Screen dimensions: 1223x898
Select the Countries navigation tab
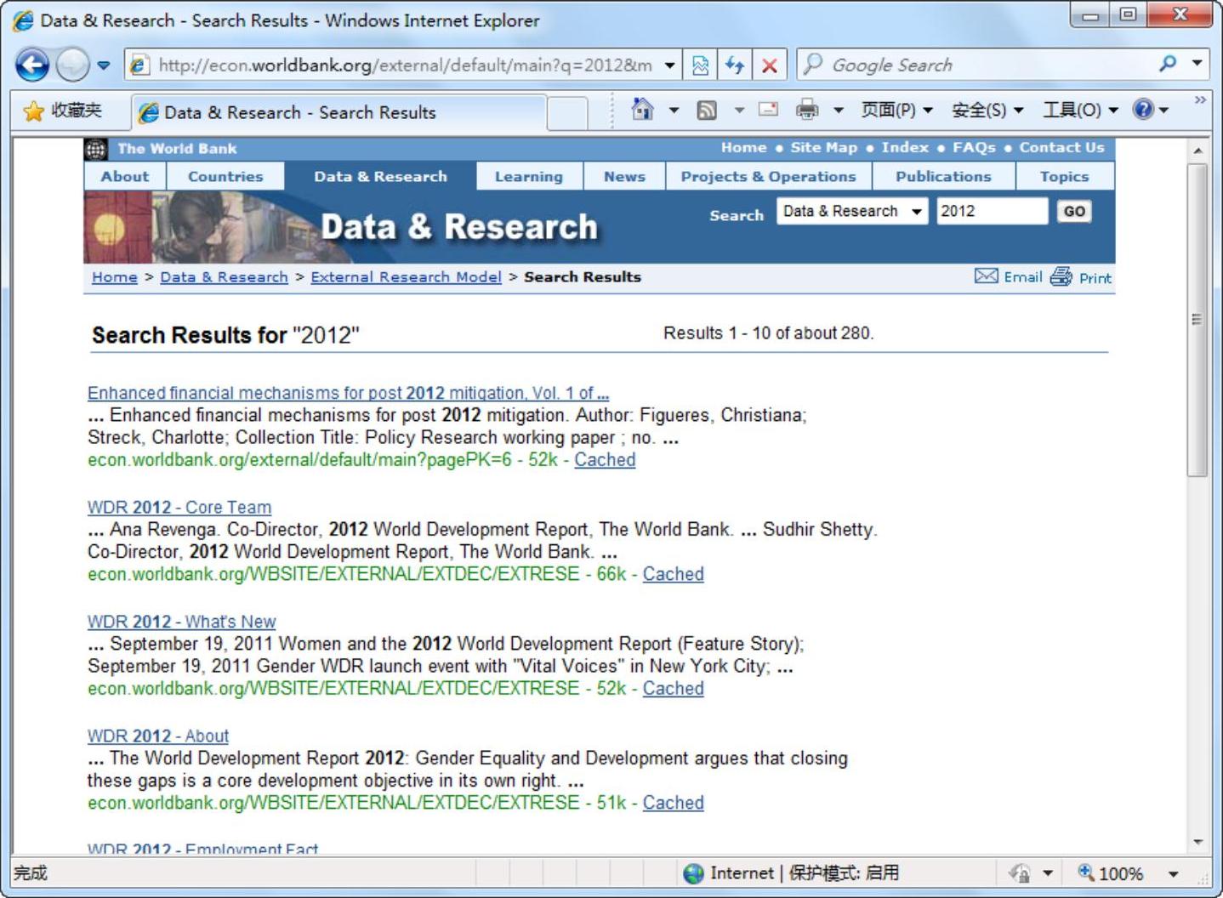tap(225, 176)
